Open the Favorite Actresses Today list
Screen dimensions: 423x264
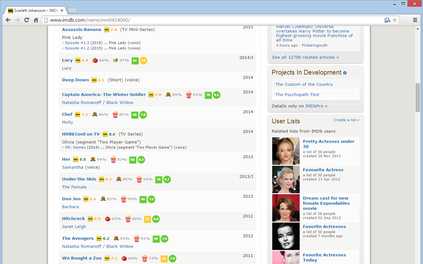325,257
